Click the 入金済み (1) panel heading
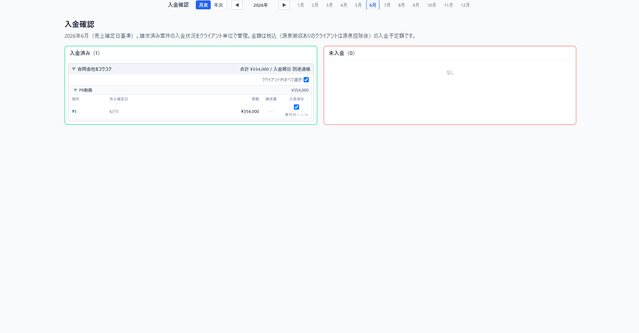The width and height of the screenshot is (639, 333). [85, 53]
